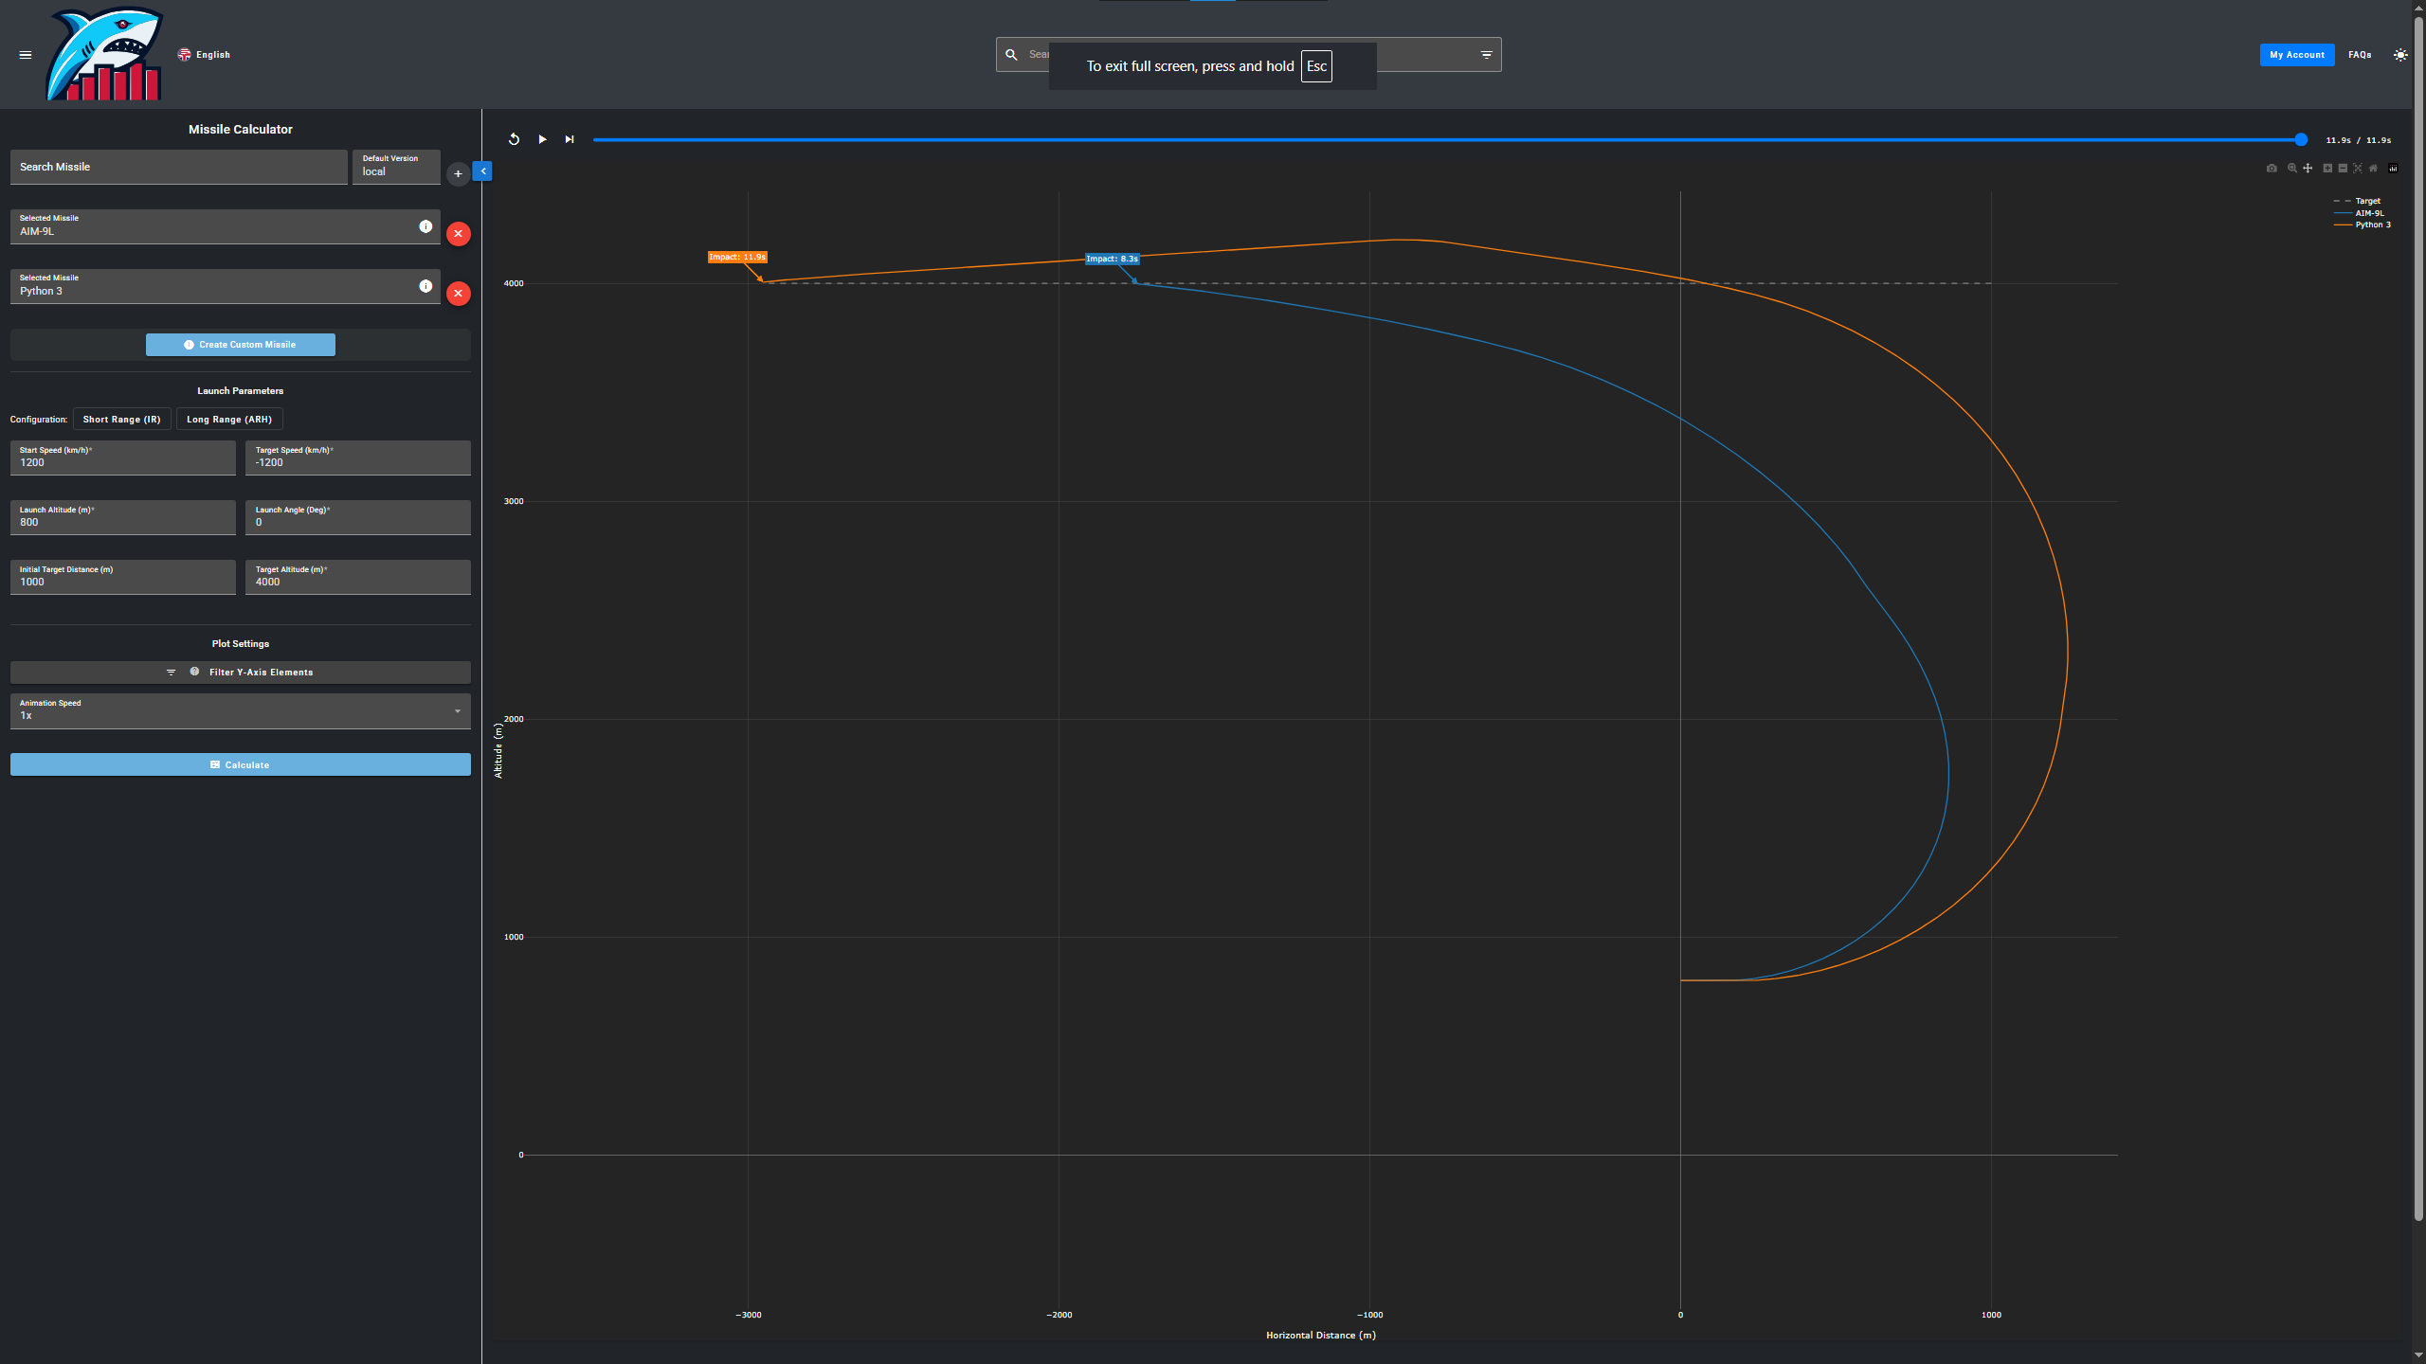The width and height of the screenshot is (2426, 1364).
Task: Remove the Python 3 missile
Action: [458, 294]
